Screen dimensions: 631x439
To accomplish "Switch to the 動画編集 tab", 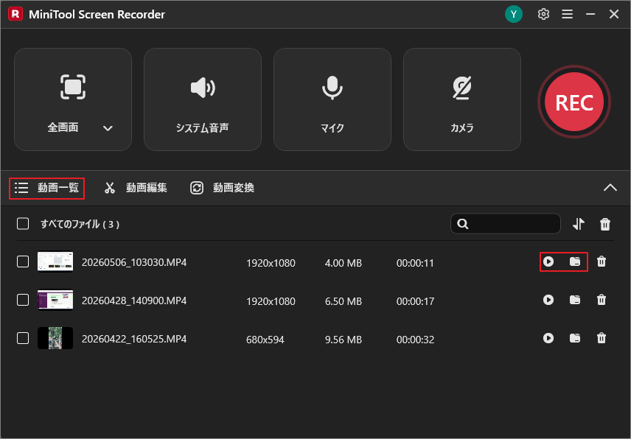I will point(136,188).
